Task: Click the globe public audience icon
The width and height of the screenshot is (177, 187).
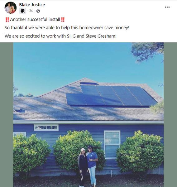Action: click(38, 11)
